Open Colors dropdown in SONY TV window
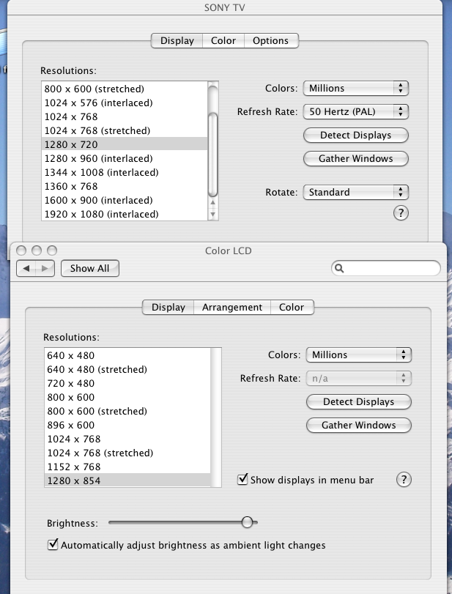452x594 pixels. pyautogui.click(x=356, y=89)
